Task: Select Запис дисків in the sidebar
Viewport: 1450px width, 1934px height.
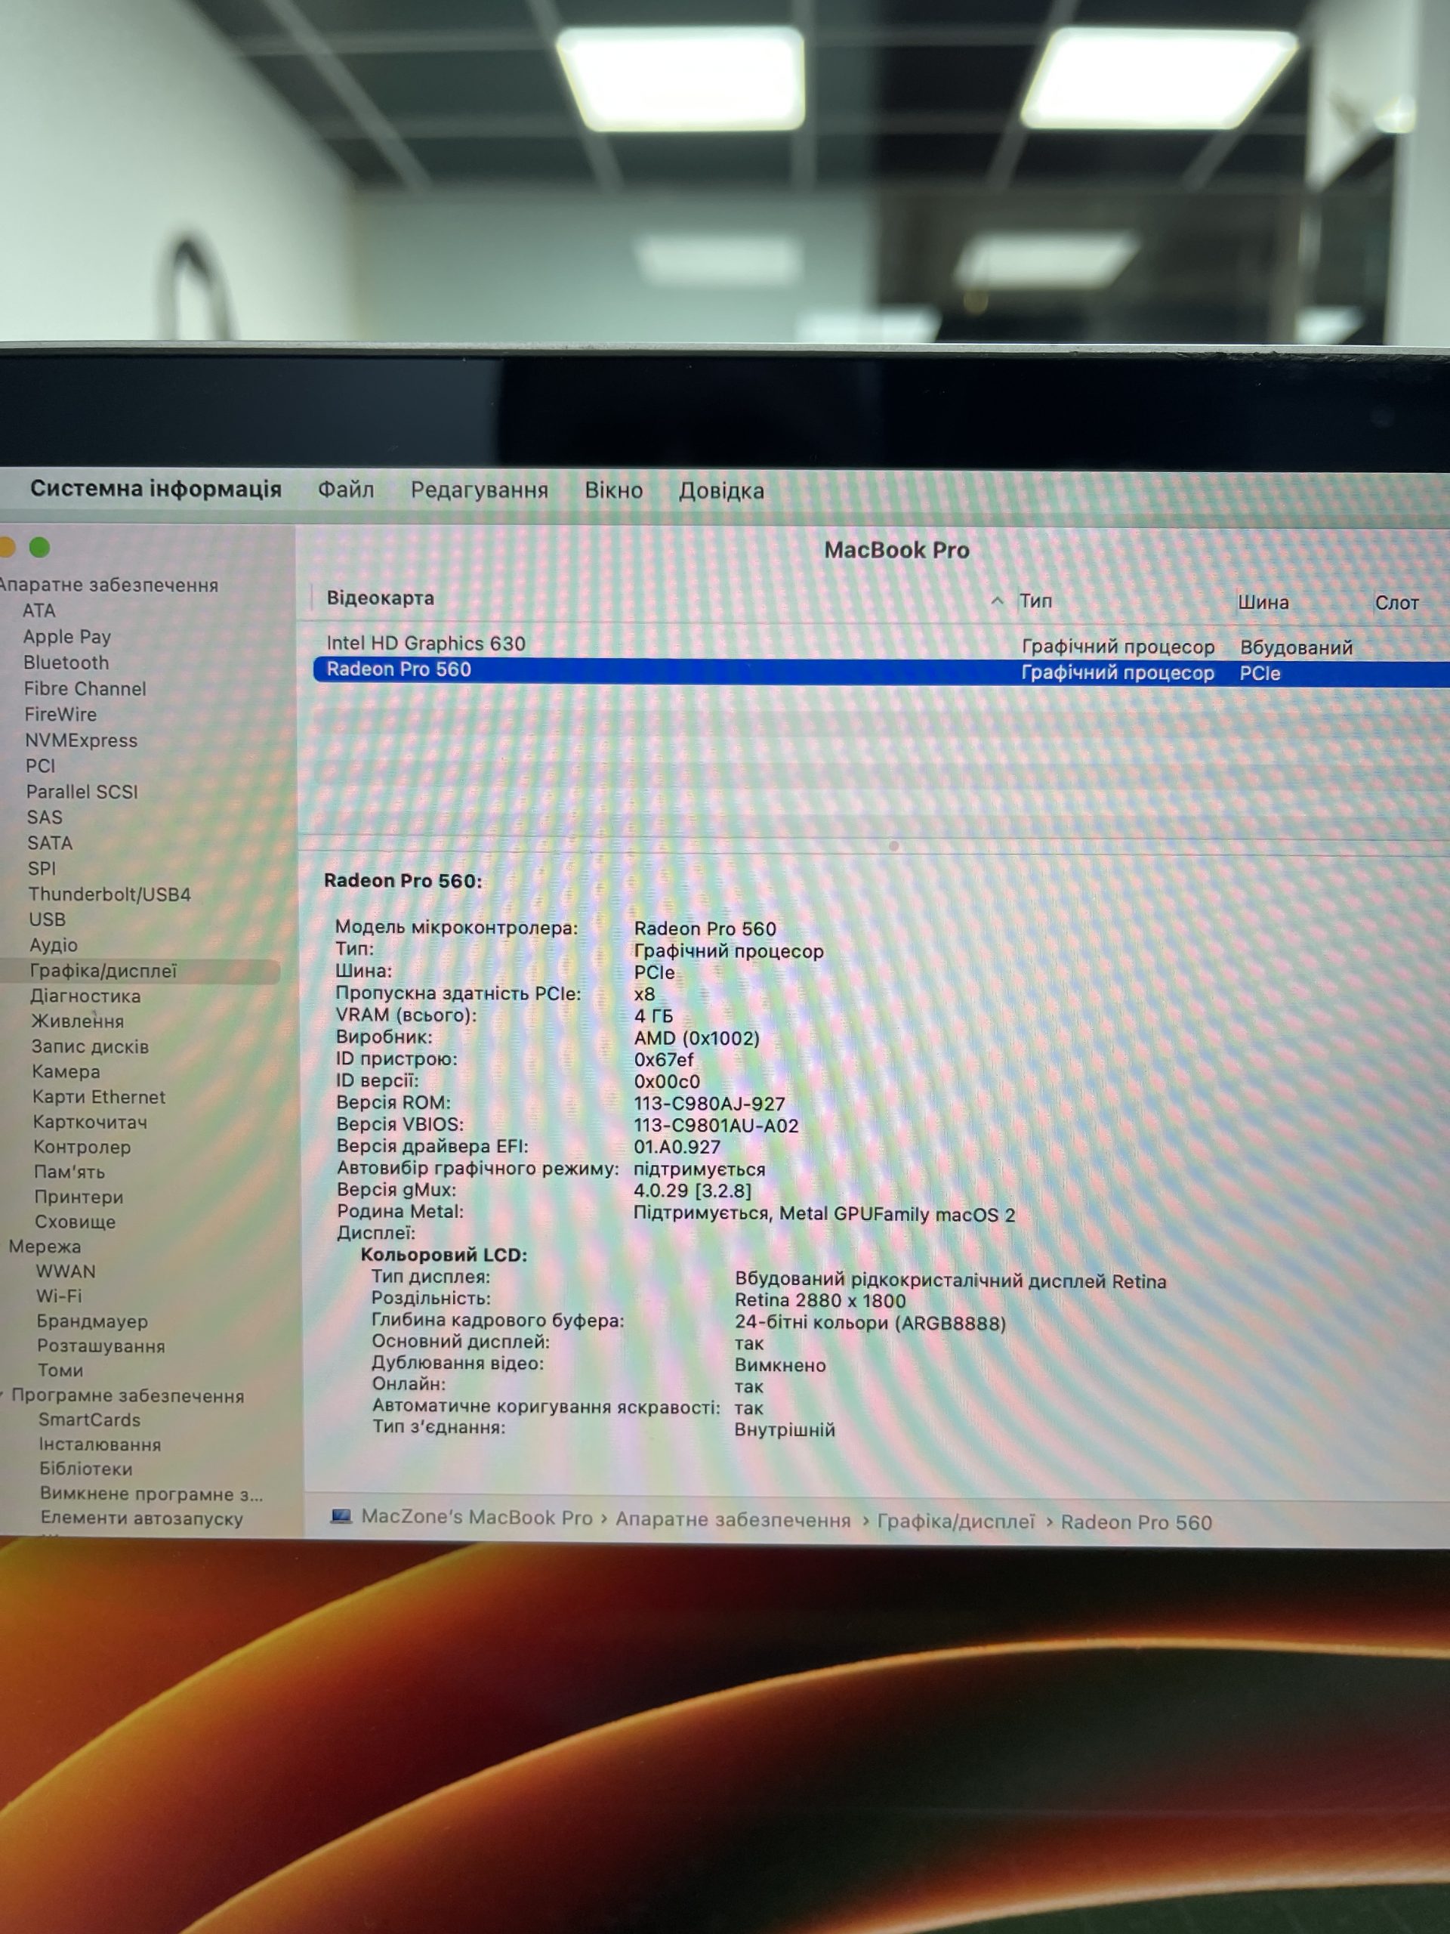Action: [x=90, y=1046]
